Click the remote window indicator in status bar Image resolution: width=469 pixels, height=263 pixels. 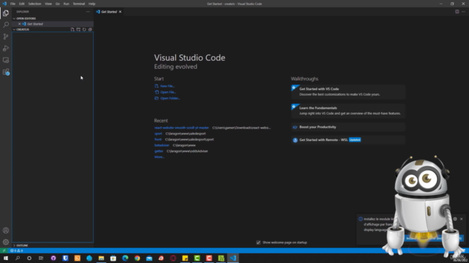click(4, 251)
